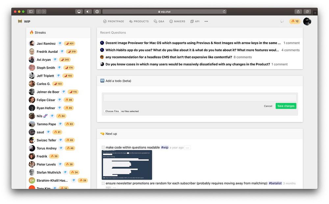Click Avi Aryan's 245 streak badge
The height and width of the screenshot is (204, 329).
click(65, 59)
